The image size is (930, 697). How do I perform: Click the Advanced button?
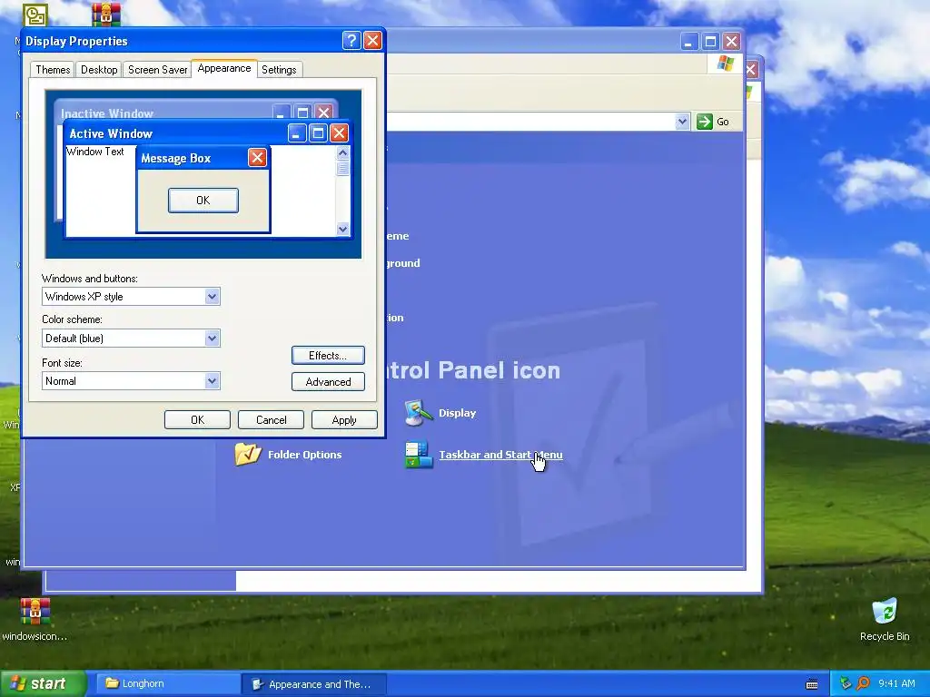pyautogui.click(x=328, y=382)
